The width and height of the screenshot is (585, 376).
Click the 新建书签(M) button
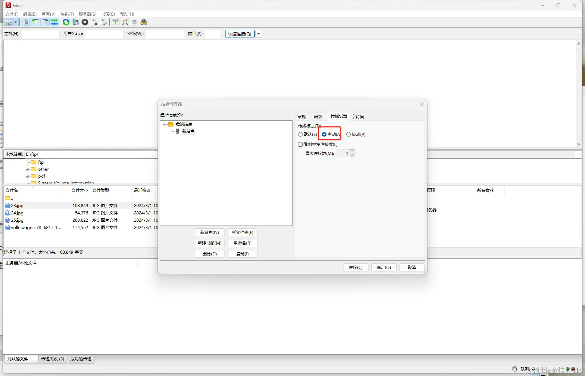(210, 243)
